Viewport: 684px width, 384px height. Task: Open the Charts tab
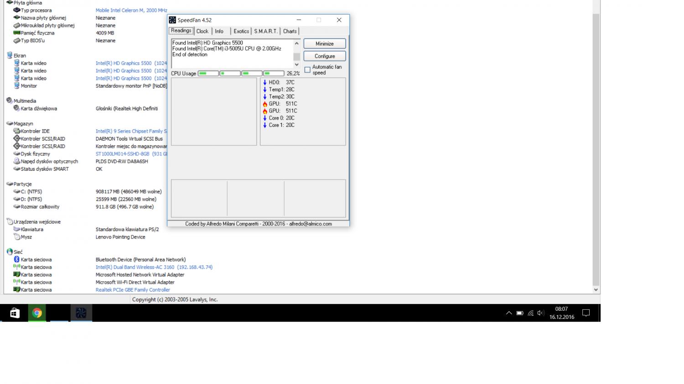click(290, 31)
